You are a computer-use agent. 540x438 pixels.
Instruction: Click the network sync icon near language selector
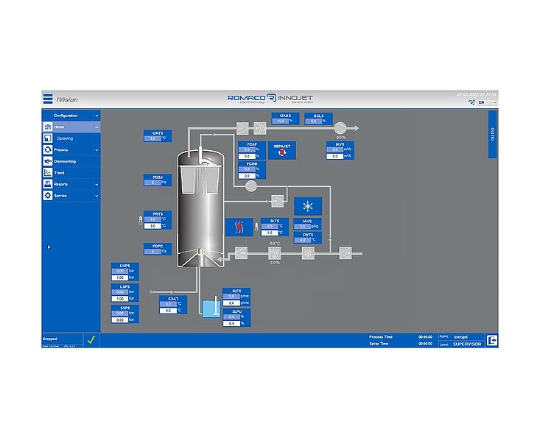(471, 102)
